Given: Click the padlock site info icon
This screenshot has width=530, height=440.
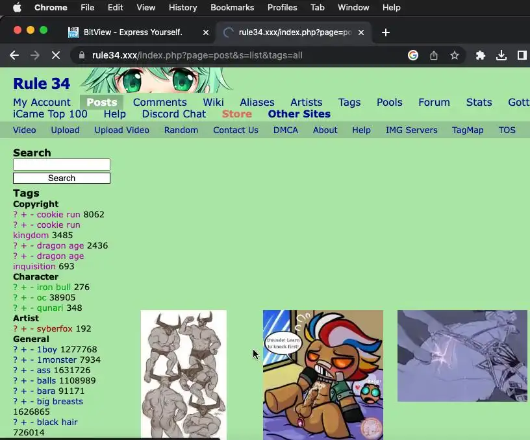Looking at the screenshot, I should (x=81, y=55).
